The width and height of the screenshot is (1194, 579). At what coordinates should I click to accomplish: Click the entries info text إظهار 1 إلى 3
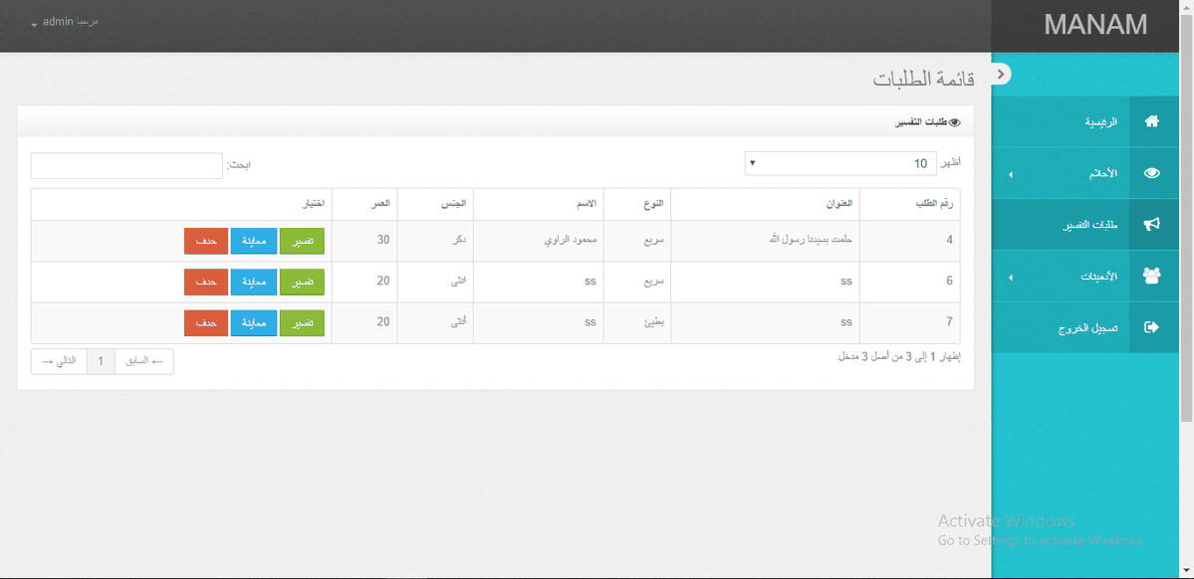point(898,356)
